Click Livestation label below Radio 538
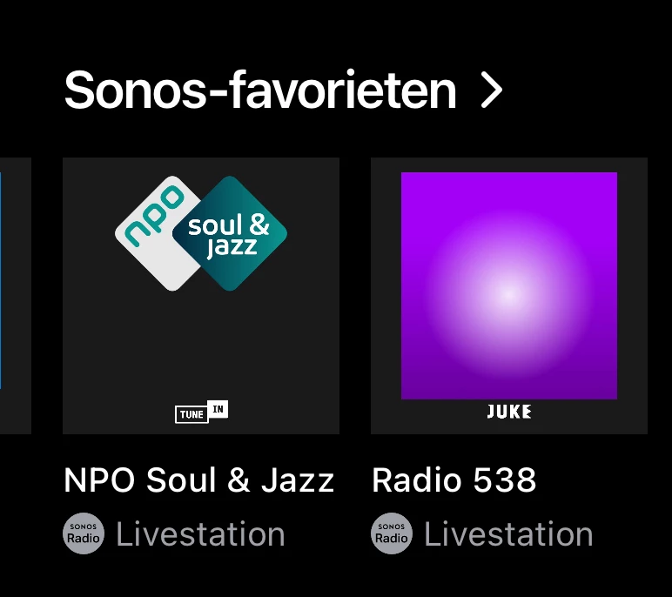672x597 pixels. [x=508, y=534]
